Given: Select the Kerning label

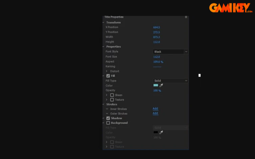Looking at the screenshot, I should point(110,66).
